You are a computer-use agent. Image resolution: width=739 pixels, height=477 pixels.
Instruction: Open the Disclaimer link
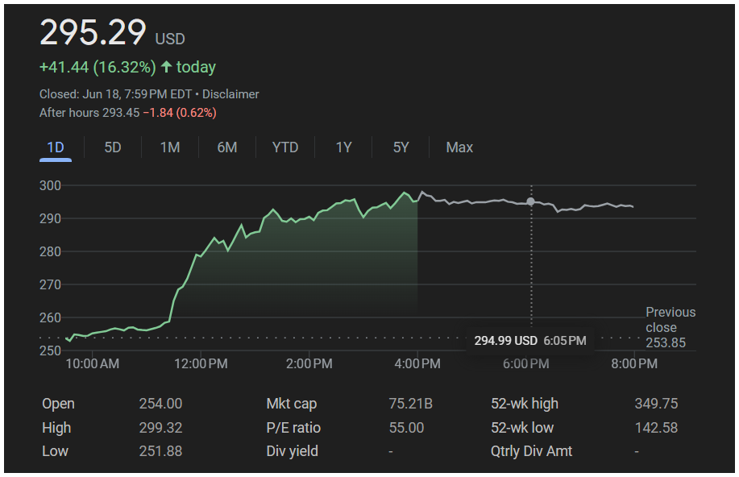[x=230, y=94]
